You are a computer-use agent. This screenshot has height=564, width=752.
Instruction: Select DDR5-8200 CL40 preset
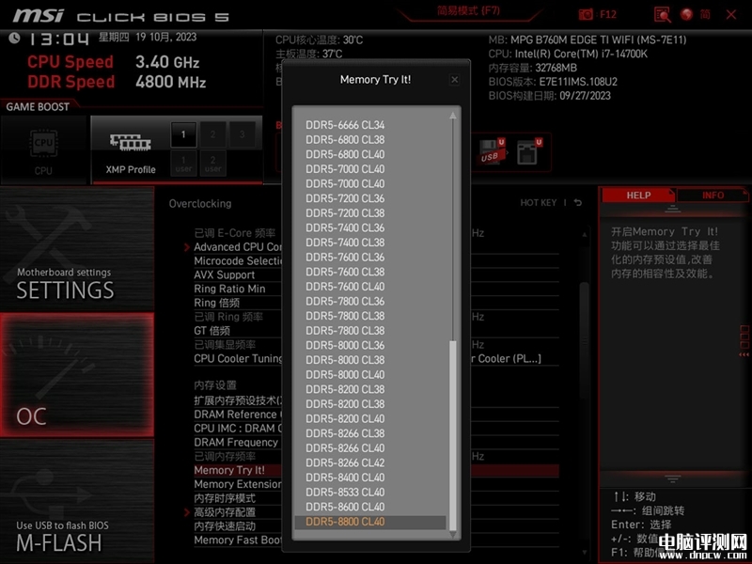point(345,418)
